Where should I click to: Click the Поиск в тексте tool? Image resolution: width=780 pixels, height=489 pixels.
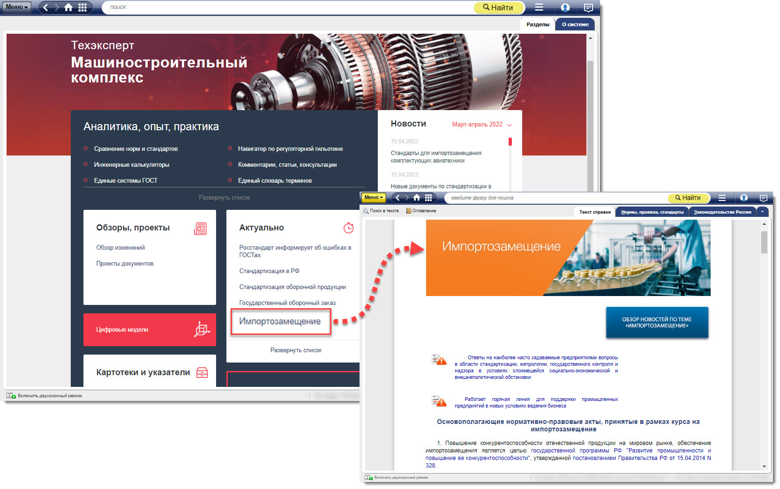(381, 211)
